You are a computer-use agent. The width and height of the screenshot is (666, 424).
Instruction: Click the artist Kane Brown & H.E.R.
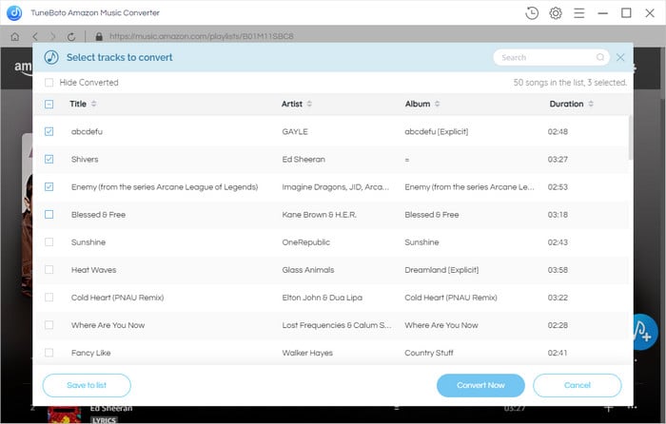[x=319, y=215]
